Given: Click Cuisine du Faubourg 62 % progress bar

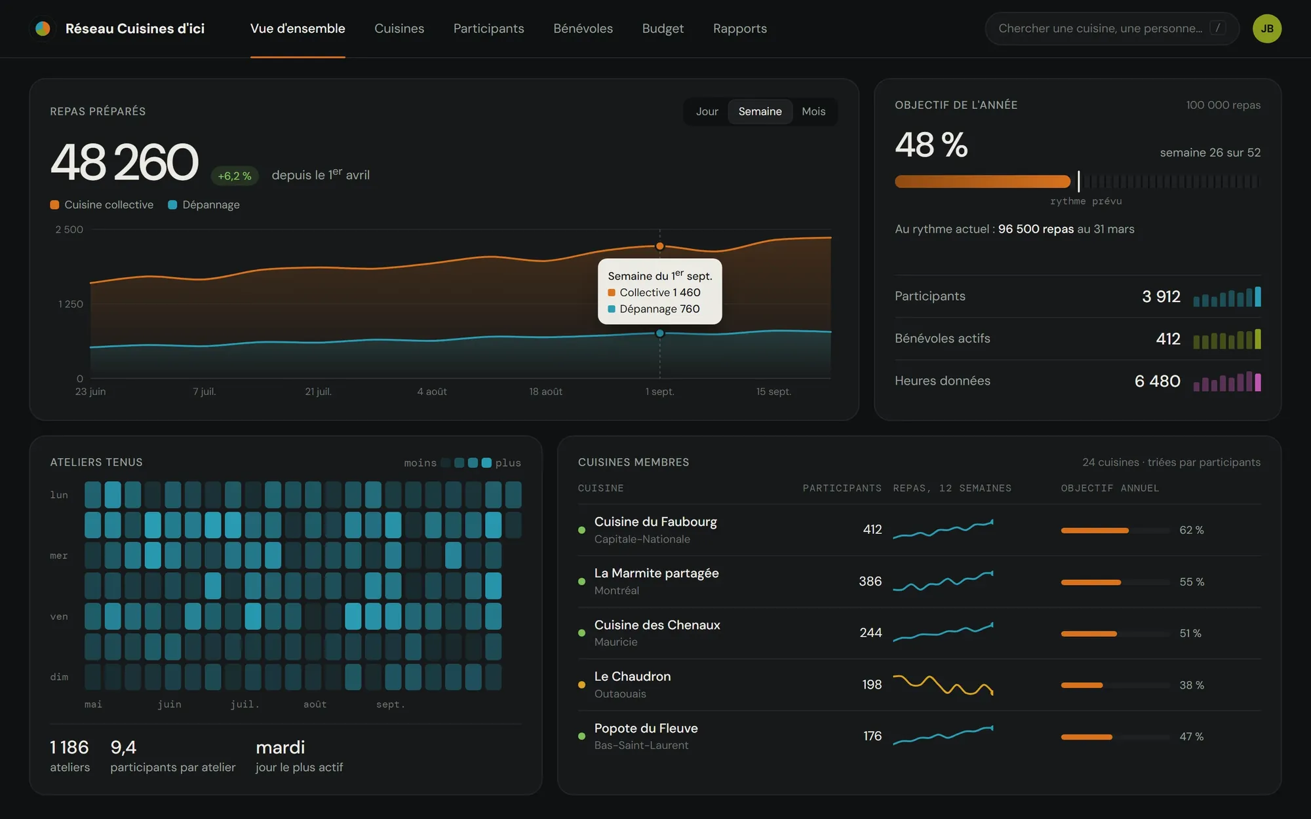Looking at the screenshot, I should (1115, 530).
